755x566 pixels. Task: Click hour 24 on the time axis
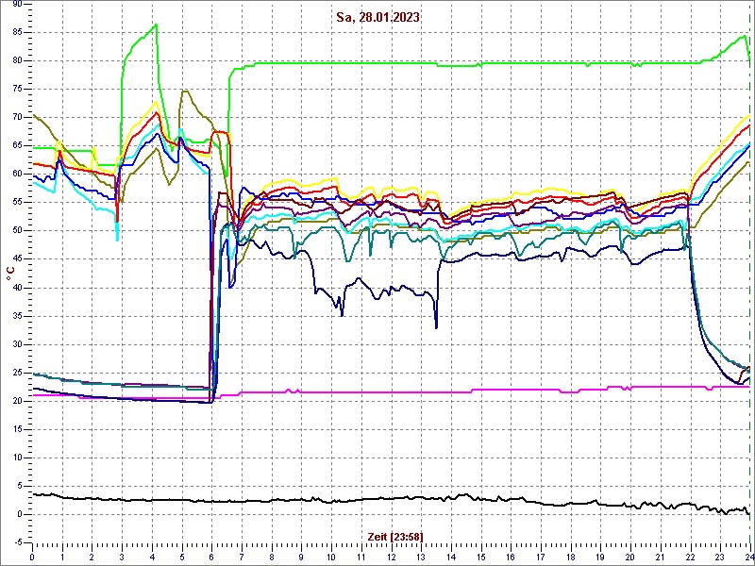pos(748,555)
